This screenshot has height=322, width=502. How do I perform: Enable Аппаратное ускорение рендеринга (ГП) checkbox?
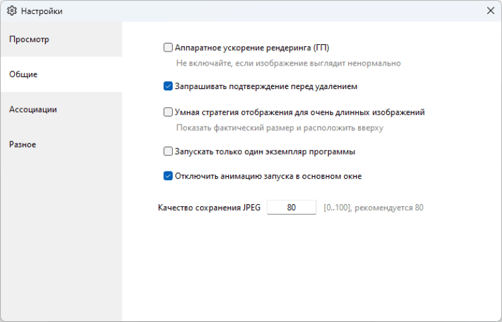[168, 48]
